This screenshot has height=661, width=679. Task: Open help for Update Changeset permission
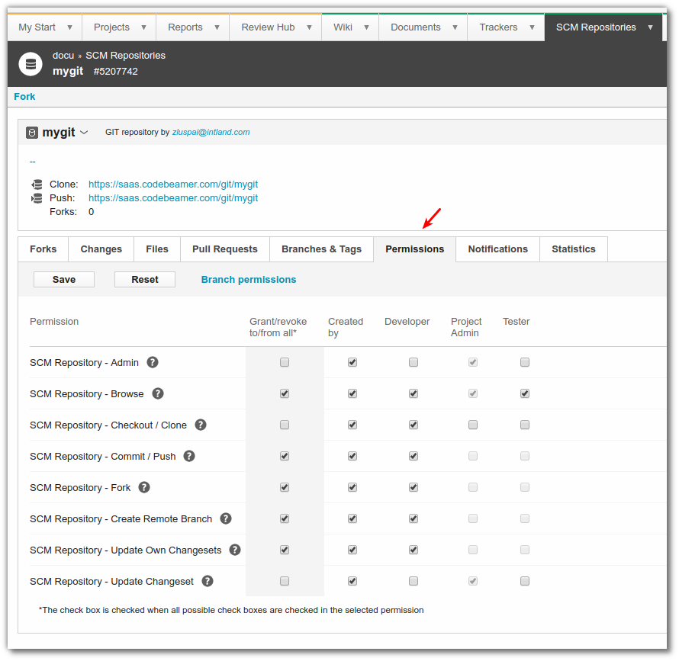point(208,581)
